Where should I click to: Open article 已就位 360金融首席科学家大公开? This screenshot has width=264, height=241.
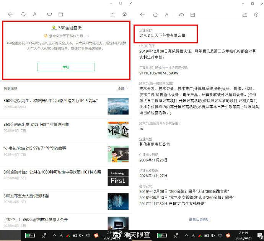pos(36,220)
